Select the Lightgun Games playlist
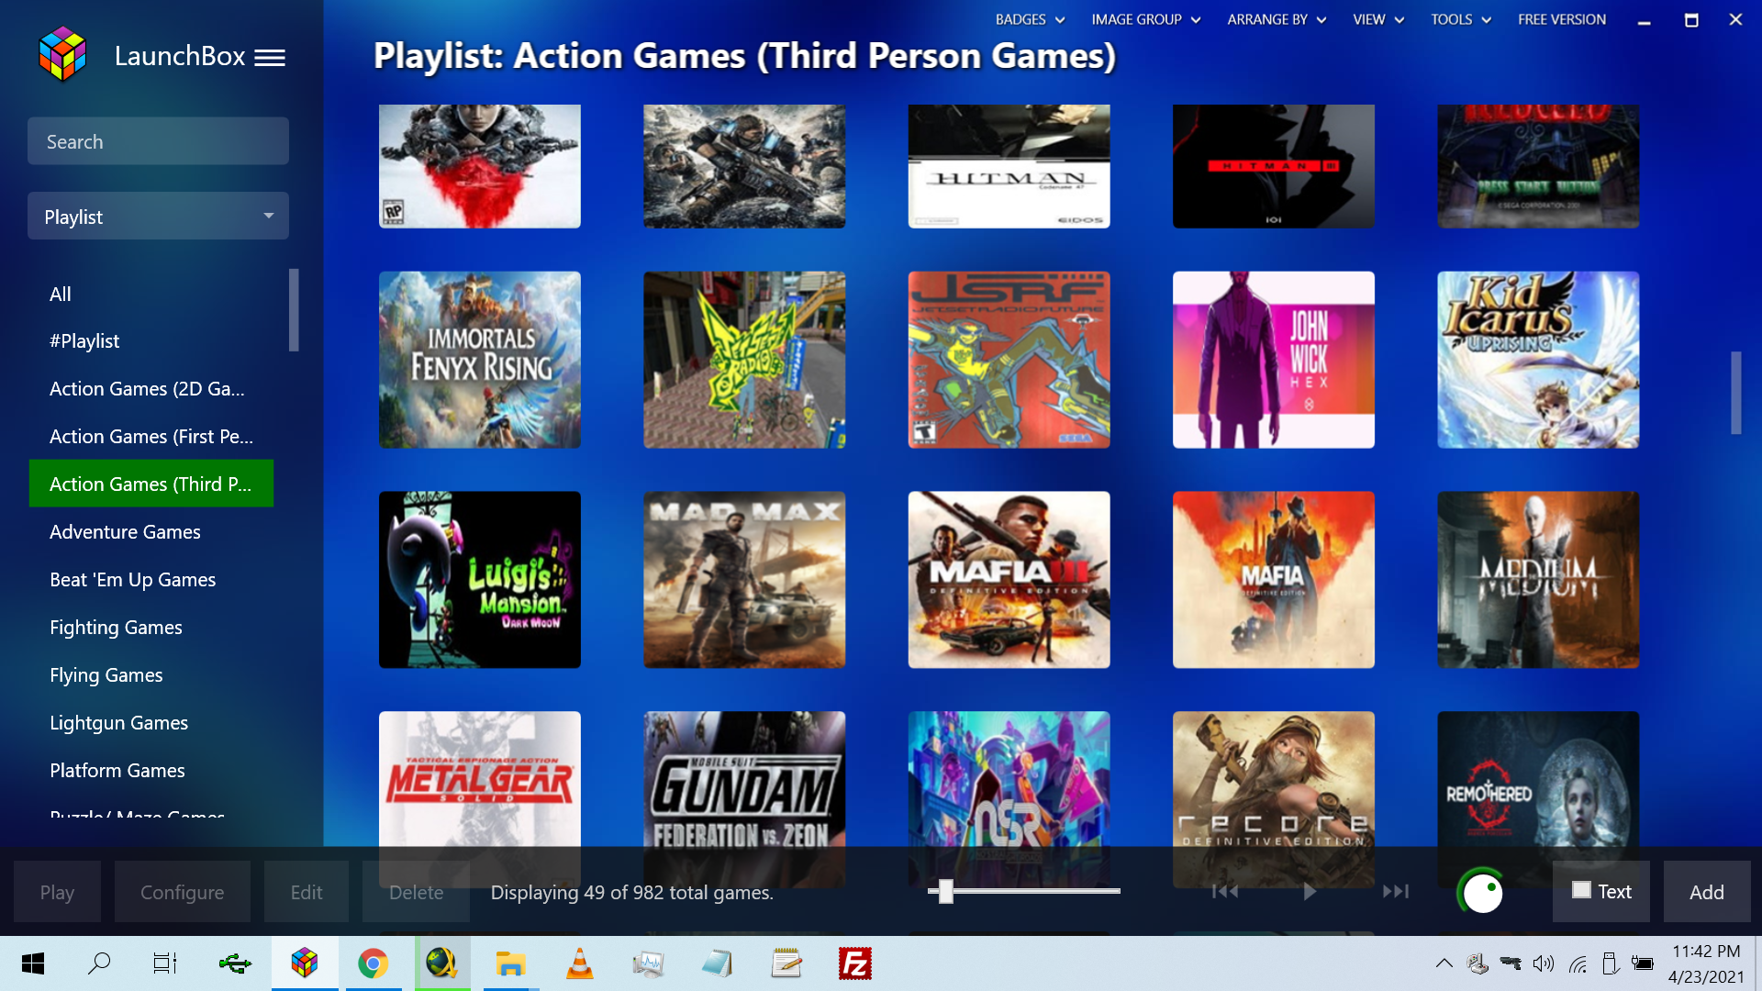1762x991 pixels. [151, 722]
